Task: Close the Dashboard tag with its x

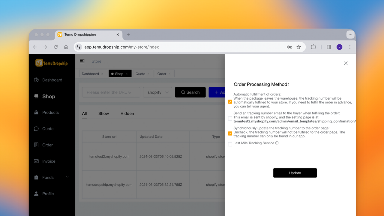Action: [x=102, y=74]
